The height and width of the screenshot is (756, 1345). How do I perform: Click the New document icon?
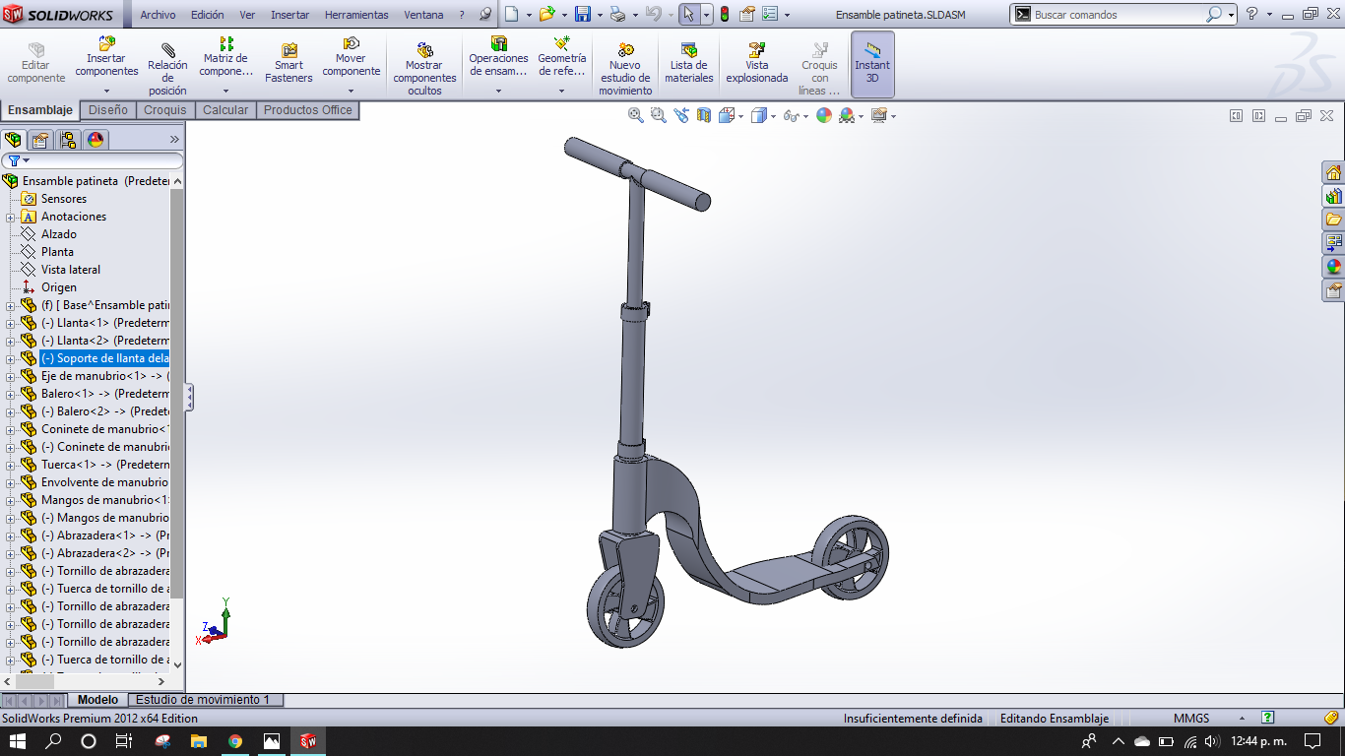pyautogui.click(x=511, y=14)
